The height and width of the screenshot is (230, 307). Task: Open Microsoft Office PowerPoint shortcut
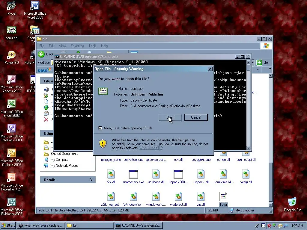pos(12,182)
